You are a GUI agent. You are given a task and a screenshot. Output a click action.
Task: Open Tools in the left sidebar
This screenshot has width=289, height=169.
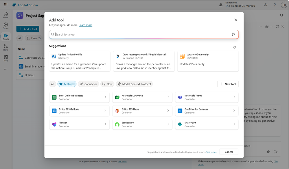6,58
